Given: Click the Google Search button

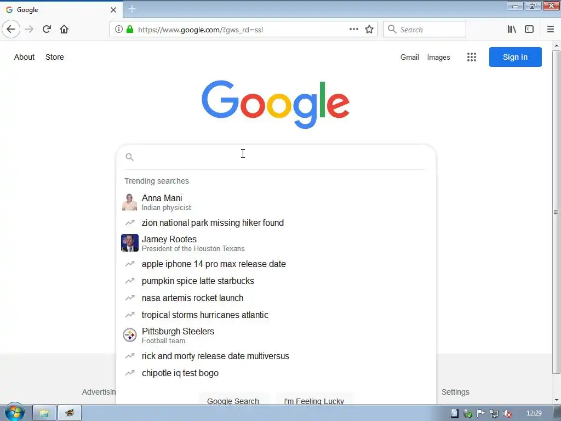Looking at the screenshot, I should (x=233, y=400).
